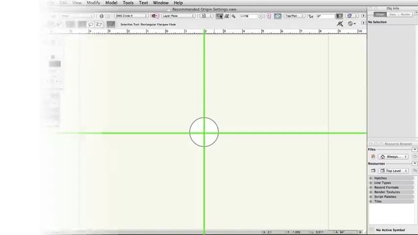Expand the view bar options arrow

point(363,16)
